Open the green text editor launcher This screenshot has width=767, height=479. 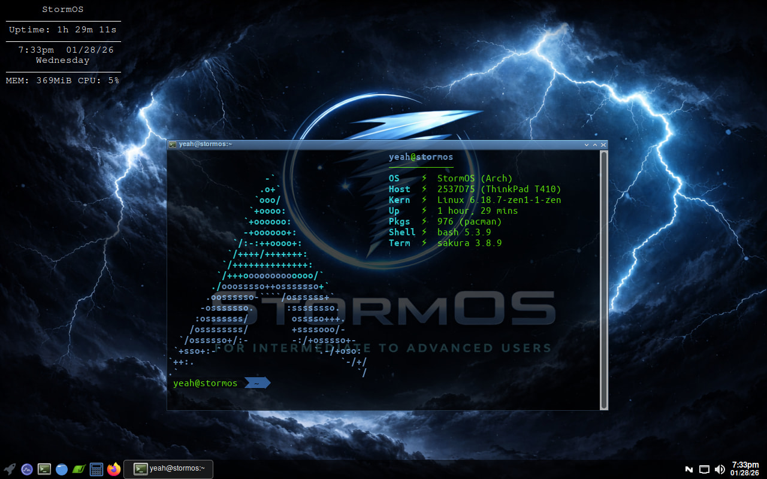point(79,469)
